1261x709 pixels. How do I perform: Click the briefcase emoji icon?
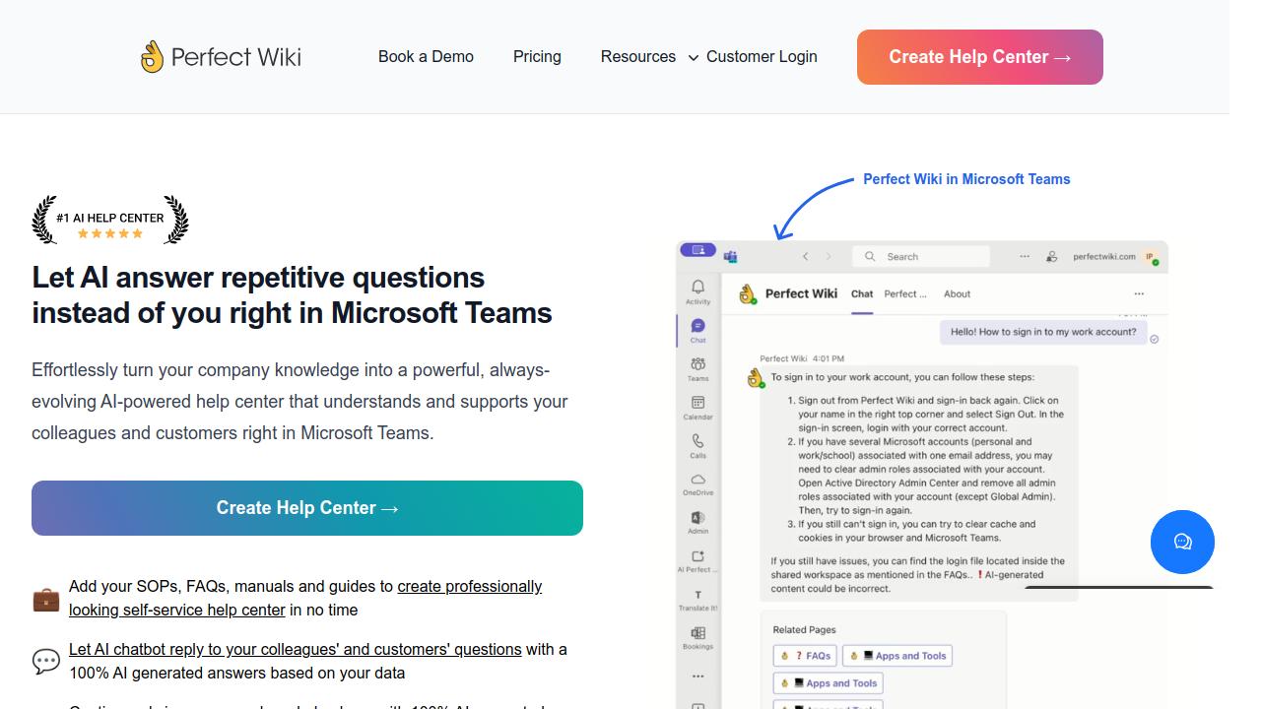(x=46, y=599)
